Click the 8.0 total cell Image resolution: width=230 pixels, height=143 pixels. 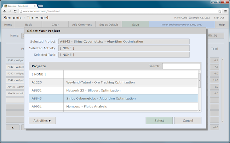214,93
